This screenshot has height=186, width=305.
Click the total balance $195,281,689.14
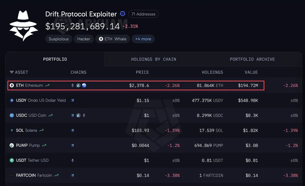[x=82, y=26]
